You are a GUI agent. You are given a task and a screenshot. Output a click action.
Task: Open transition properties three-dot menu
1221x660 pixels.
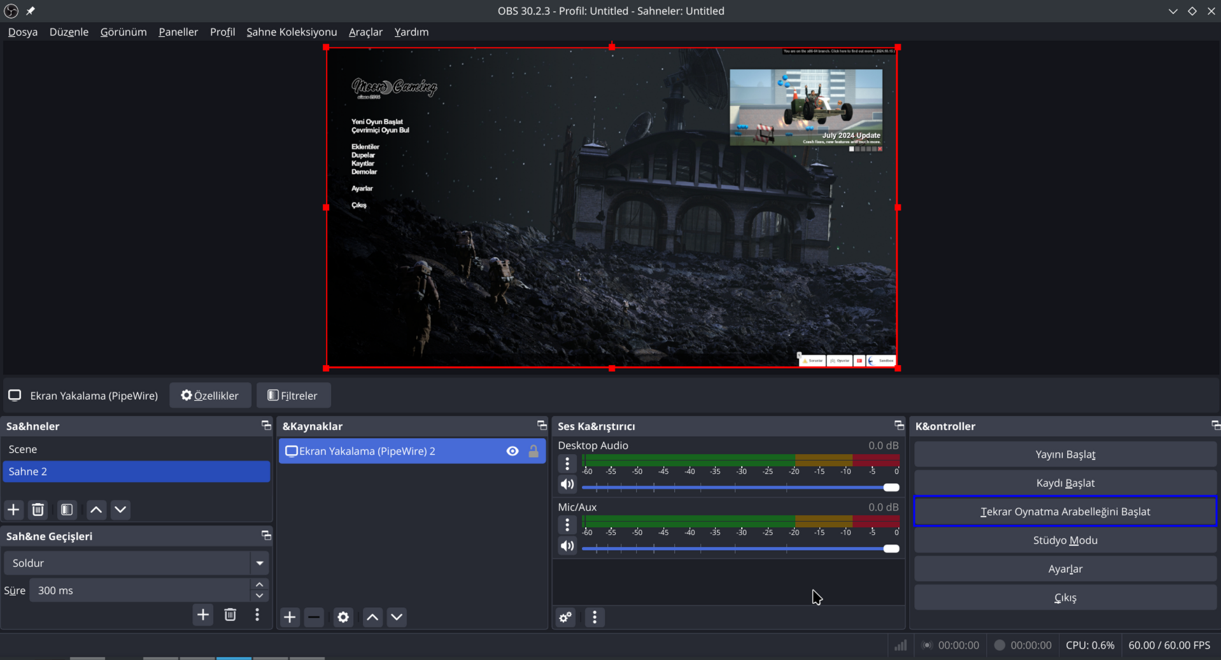click(257, 615)
